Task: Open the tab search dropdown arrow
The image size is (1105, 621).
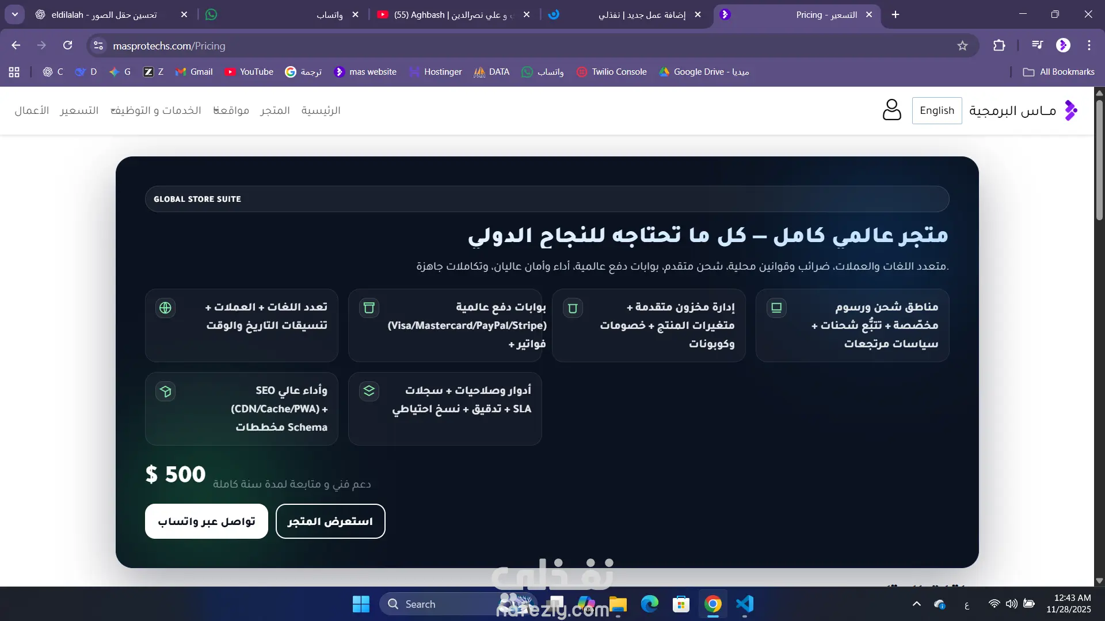Action: (14, 14)
